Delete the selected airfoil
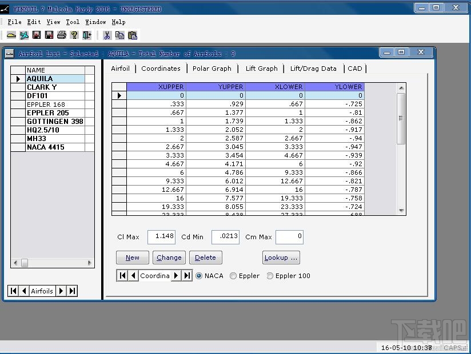This screenshot has height=354, width=471. click(205, 258)
